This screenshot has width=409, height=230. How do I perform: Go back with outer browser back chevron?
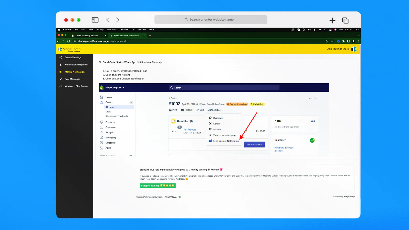tap(108, 20)
